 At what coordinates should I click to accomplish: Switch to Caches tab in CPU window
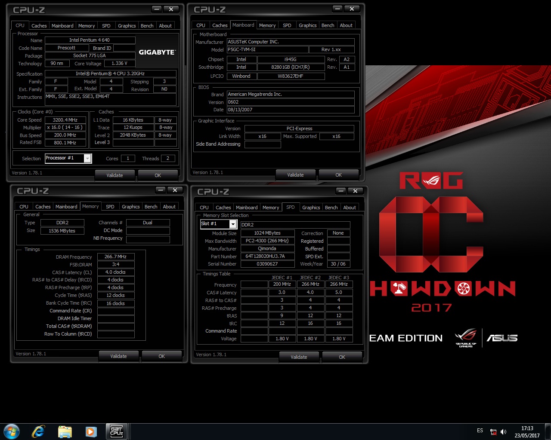point(39,26)
